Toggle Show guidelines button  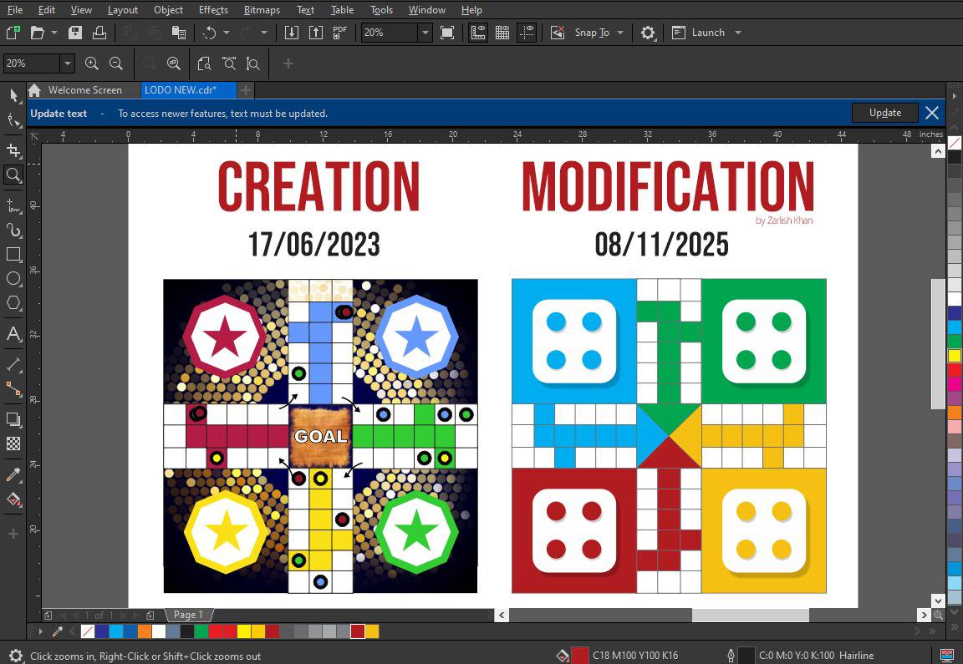(x=527, y=33)
